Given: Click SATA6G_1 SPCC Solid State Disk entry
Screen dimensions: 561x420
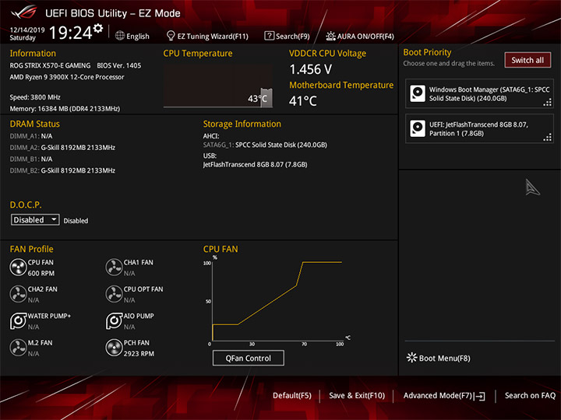Looking at the screenshot, I should tap(265, 145).
